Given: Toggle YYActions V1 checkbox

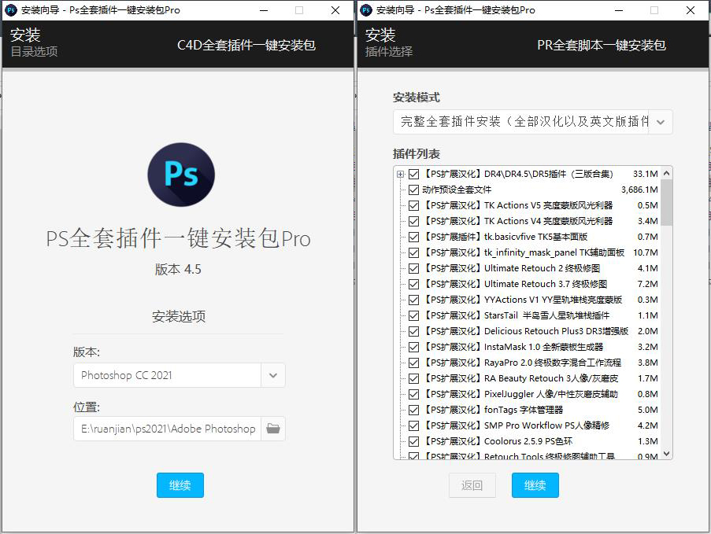Looking at the screenshot, I should (413, 300).
